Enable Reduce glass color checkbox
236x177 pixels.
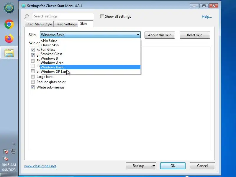point(32,82)
